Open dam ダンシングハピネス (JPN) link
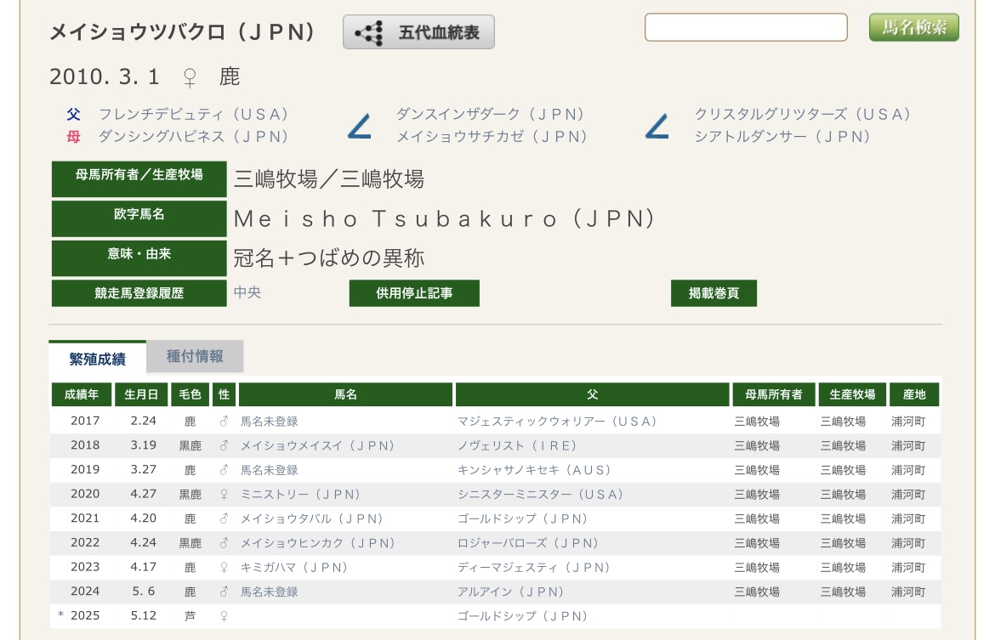This screenshot has width=995, height=640. point(194,136)
